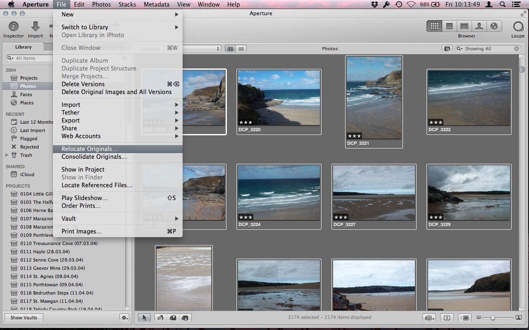Choose Print Images… menu item
This screenshot has height=330, width=529.
click(118, 231)
